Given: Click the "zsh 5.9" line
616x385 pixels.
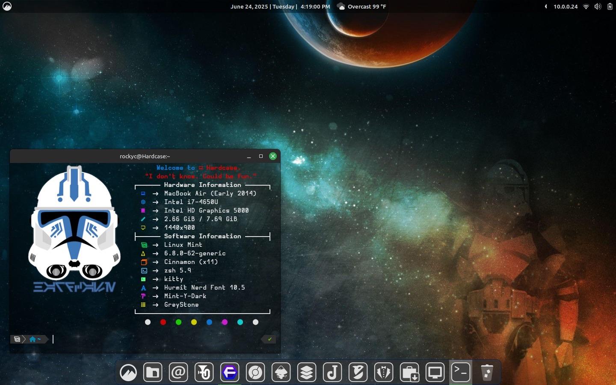Looking at the screenshot, I should (x=178, y=270).
